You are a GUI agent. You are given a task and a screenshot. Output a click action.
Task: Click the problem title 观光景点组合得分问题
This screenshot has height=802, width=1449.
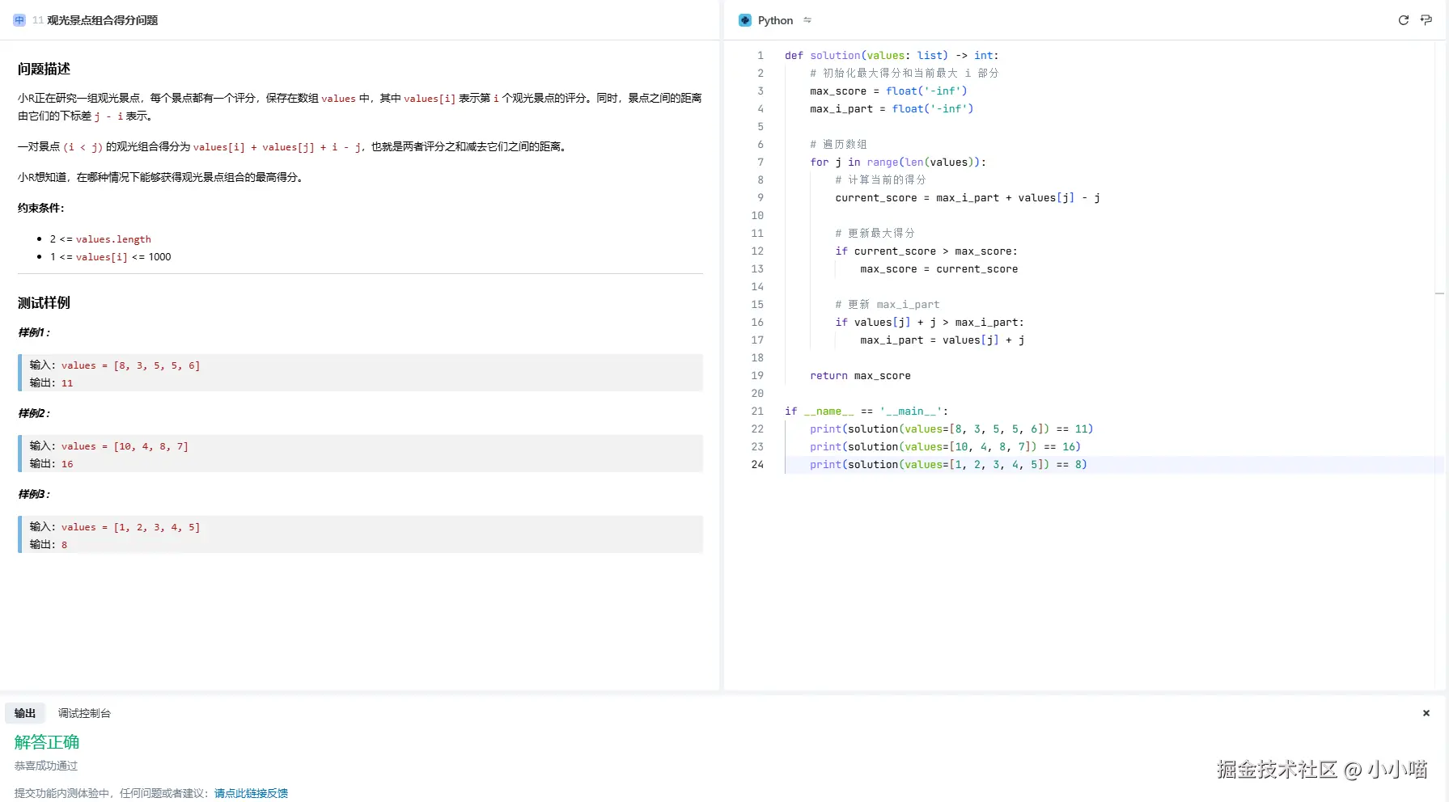point(102,20)
